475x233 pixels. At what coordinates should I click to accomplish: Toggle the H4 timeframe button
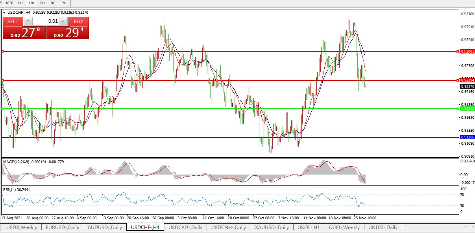pos(31,3)
